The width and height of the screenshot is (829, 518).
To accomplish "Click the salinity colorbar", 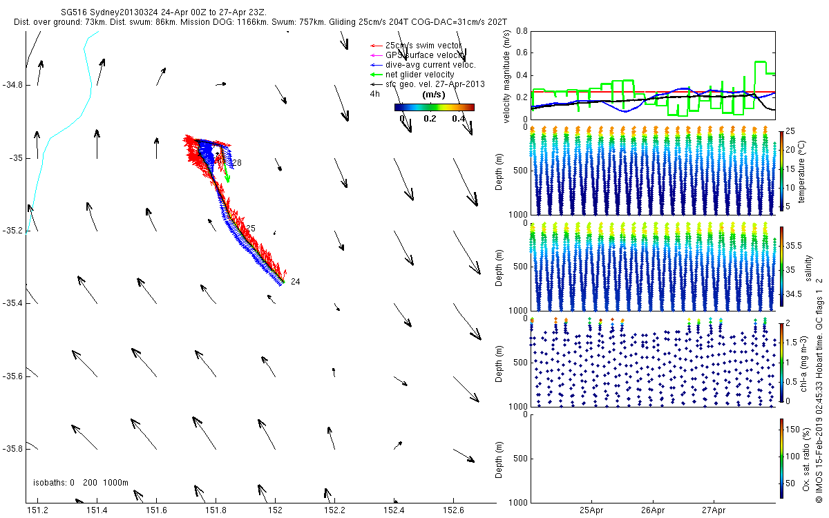I will coord(781,267).
